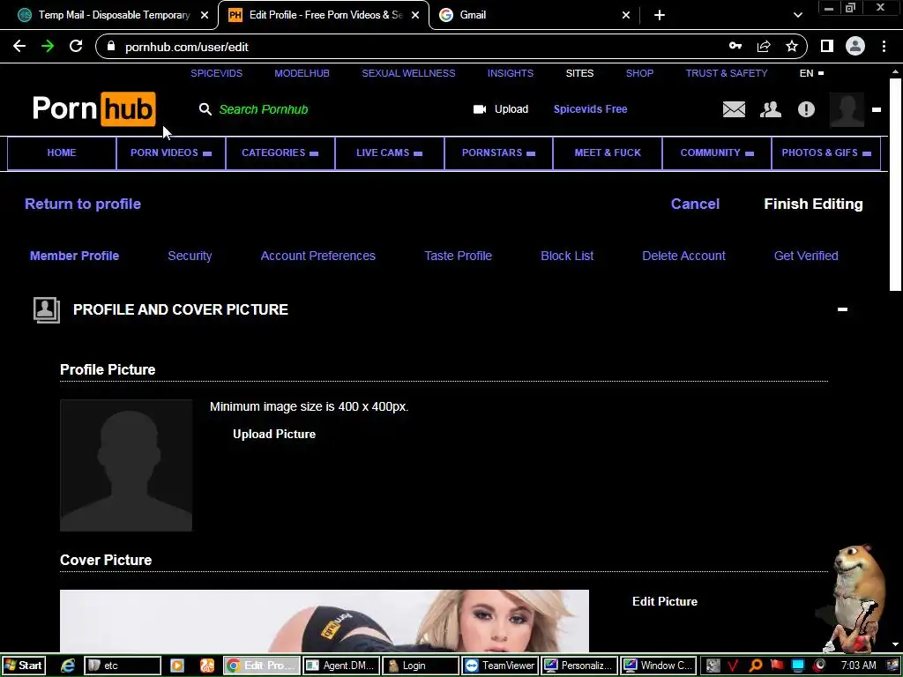Close the Temp Mail tab

(205, 16)
